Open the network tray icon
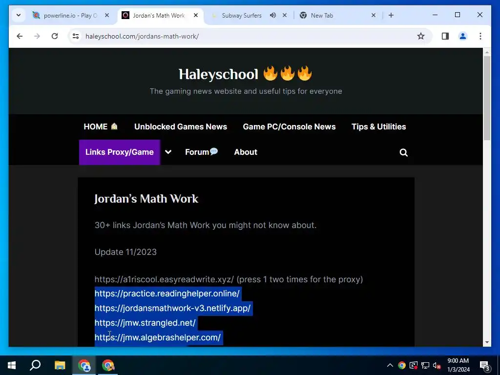 coord(425,365)
